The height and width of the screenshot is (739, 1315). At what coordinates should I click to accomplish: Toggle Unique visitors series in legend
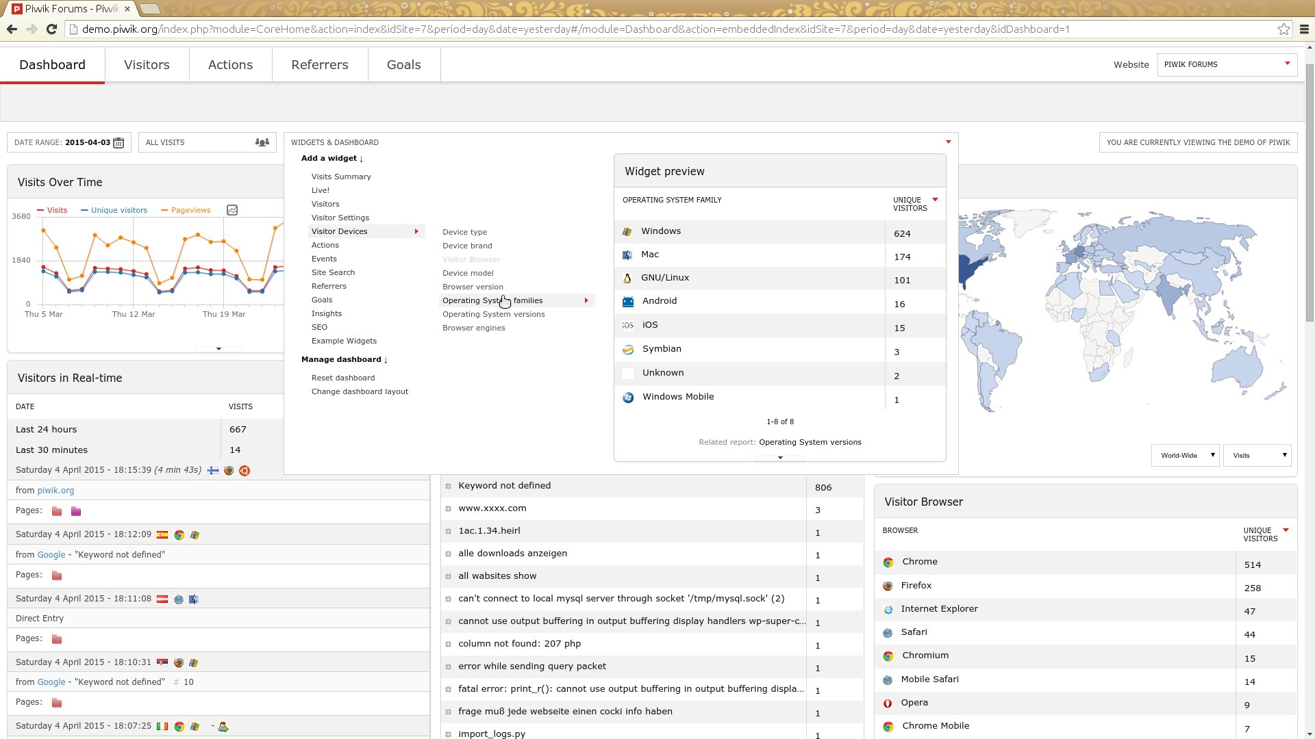pos(114,210)
